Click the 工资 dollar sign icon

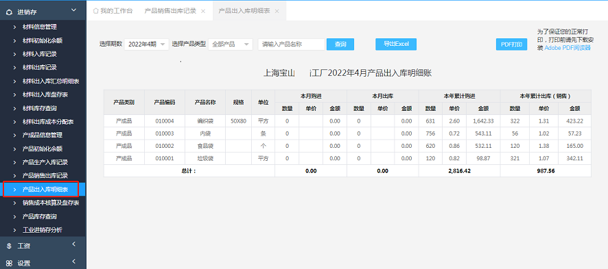[10, 246]
